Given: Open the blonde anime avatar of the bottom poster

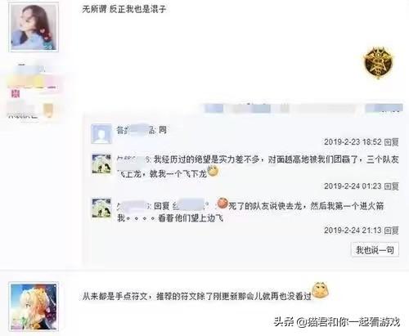Looking at the screenshot, I should point(34,307).
